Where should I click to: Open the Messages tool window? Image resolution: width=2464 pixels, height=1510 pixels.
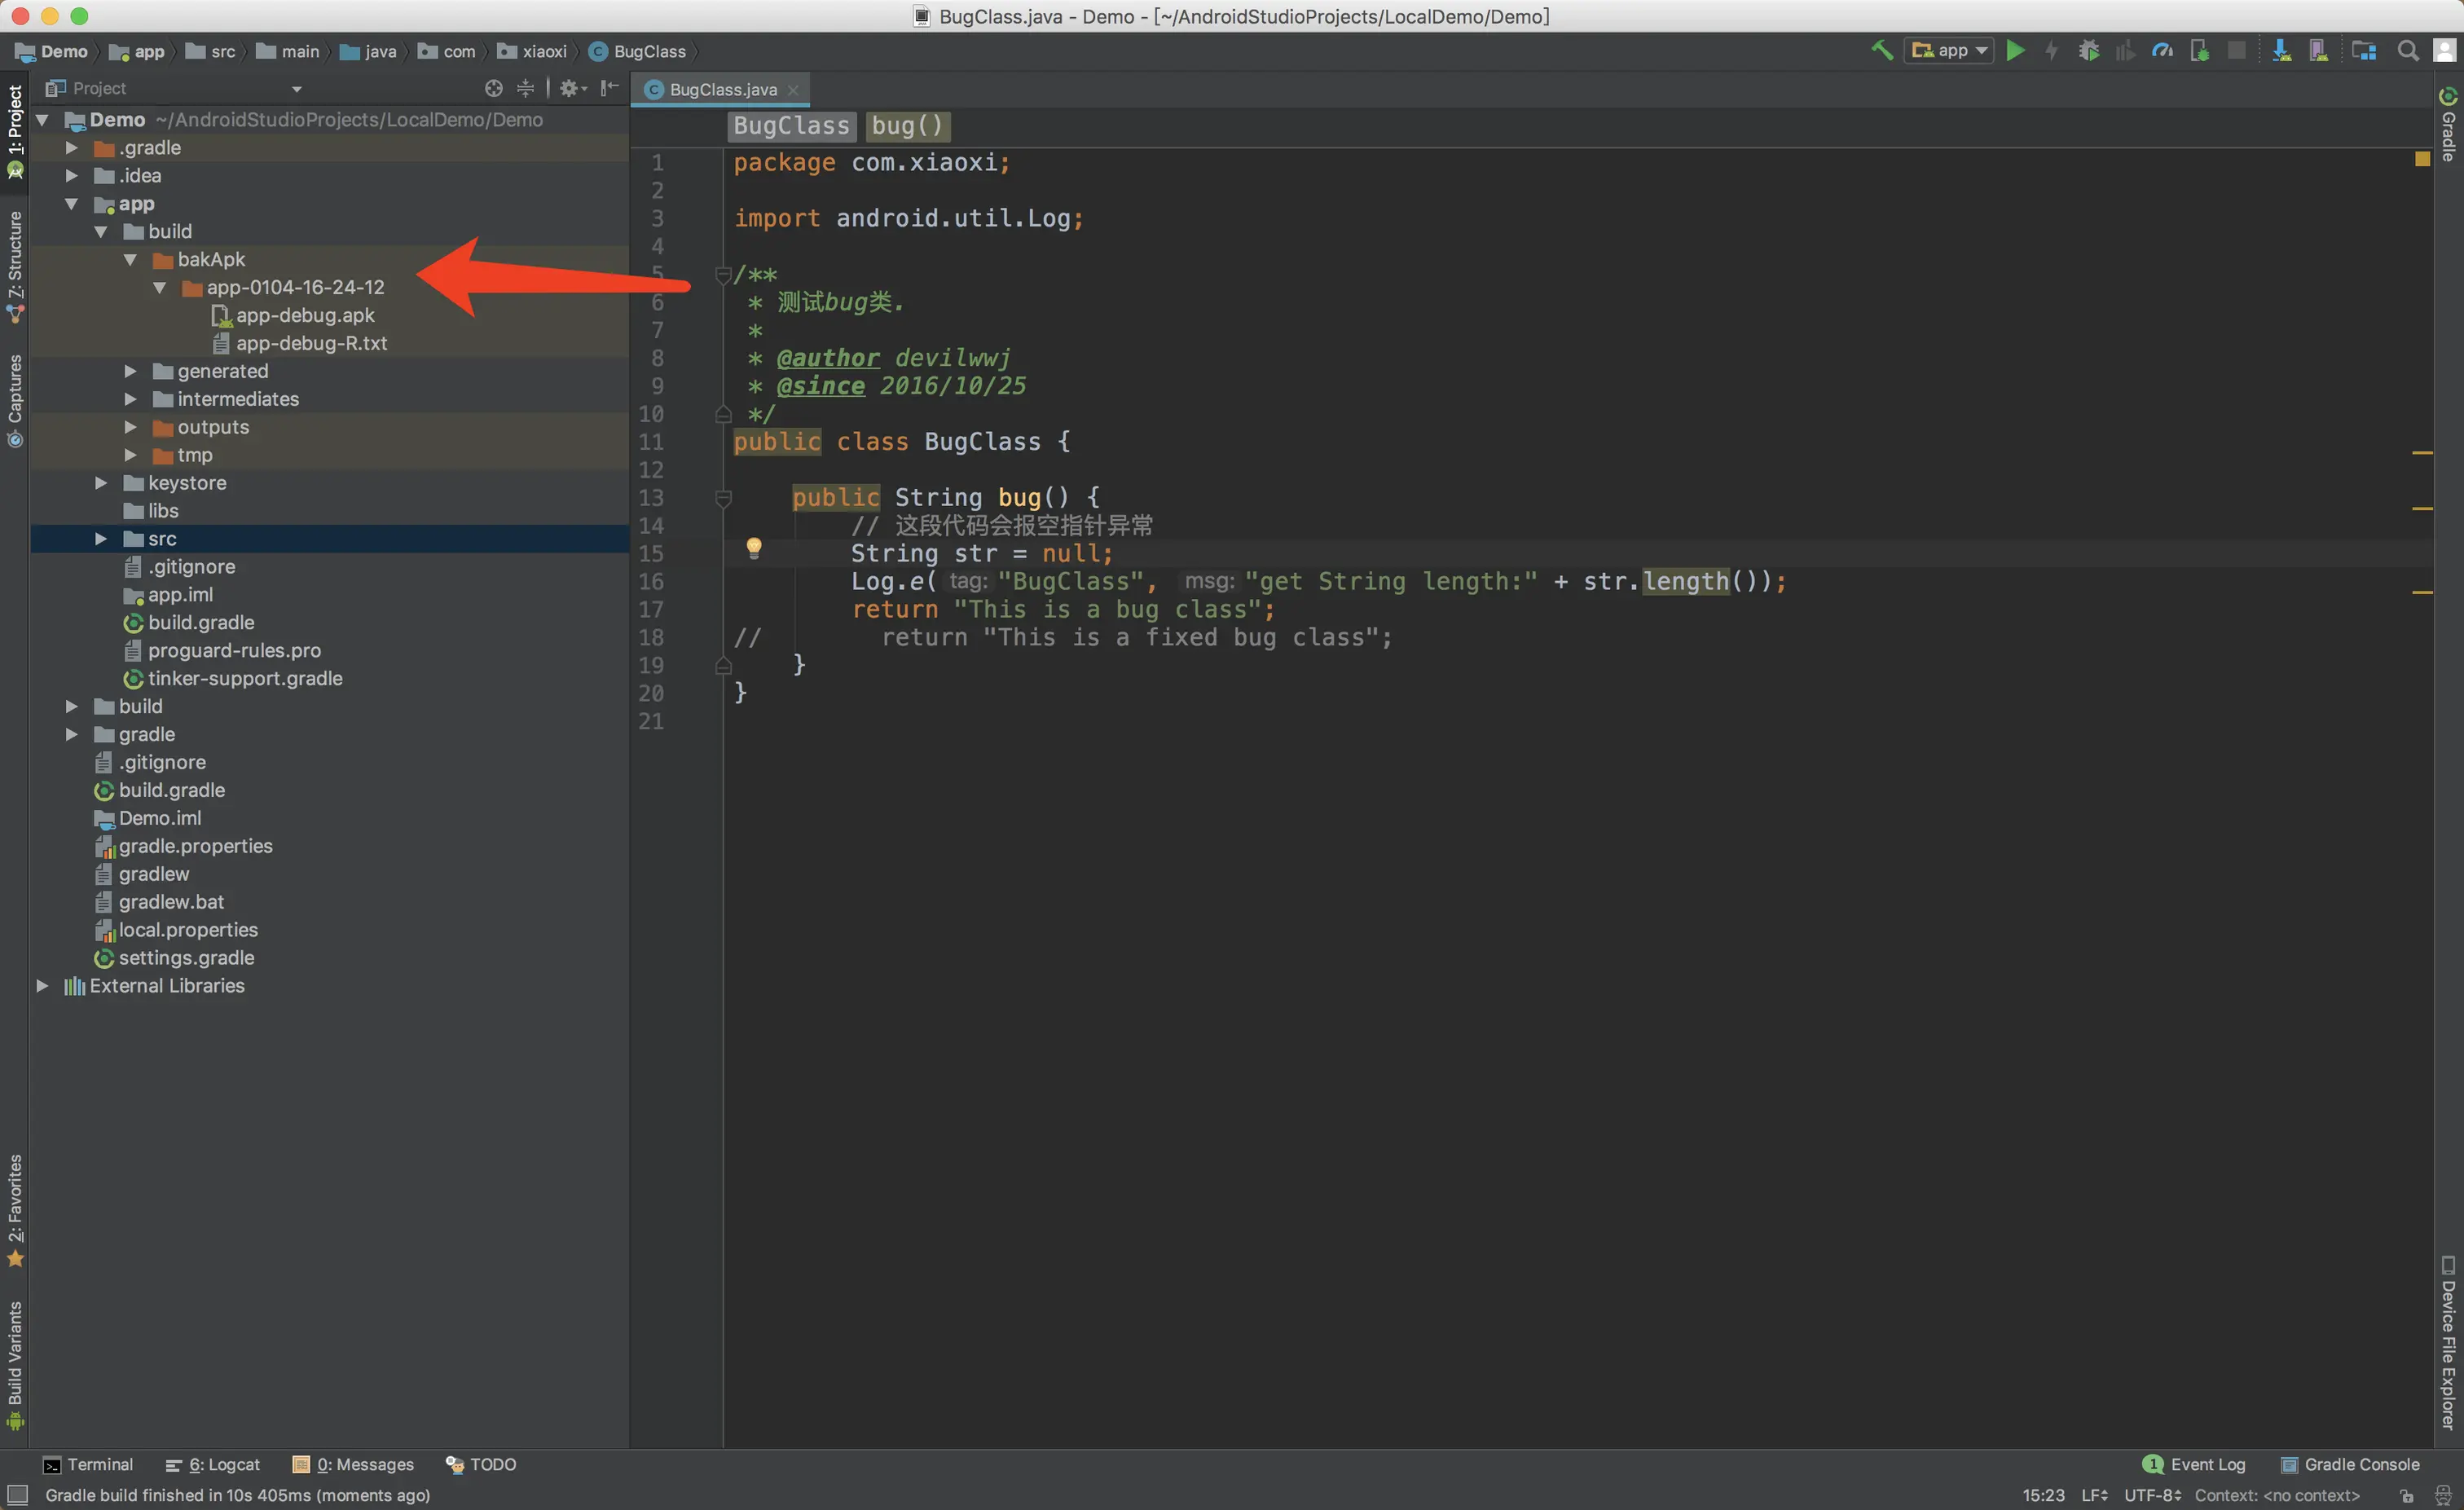tap(353, 1465)
